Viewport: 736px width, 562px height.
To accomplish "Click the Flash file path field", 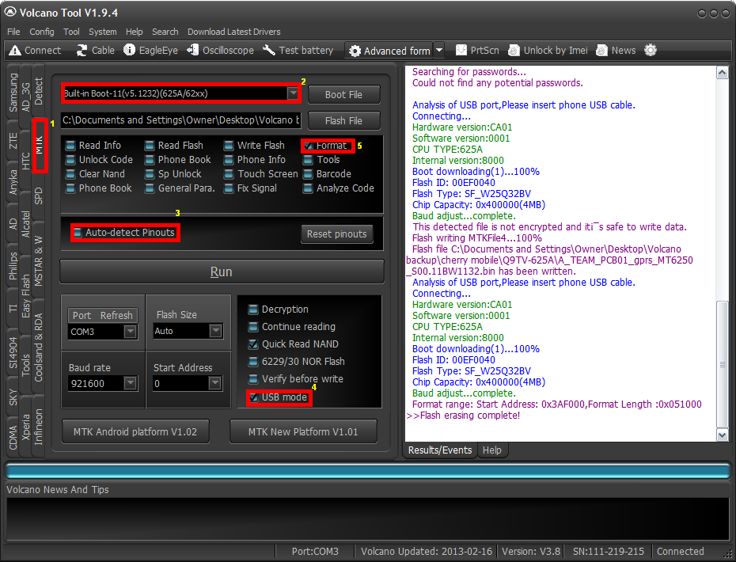I will pyautogui.click(x=180, y=120).
